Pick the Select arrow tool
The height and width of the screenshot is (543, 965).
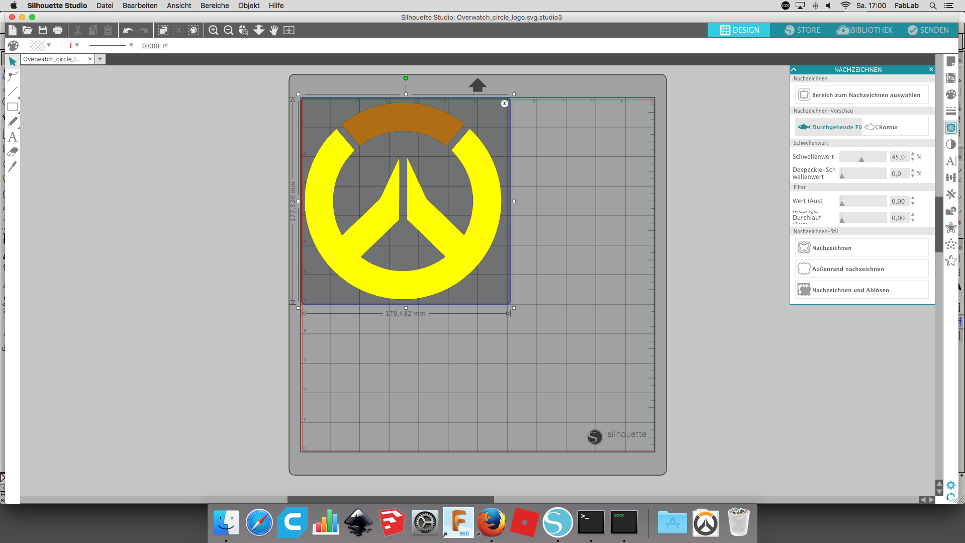(13, 62)
